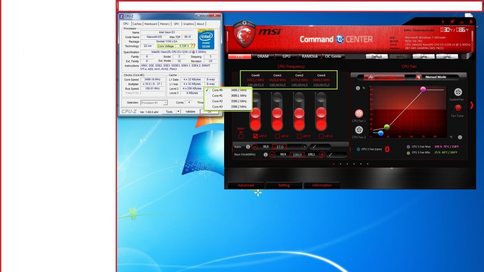Image resolution: width=484 pixels, height=272 pixels.
Task: Go to next page with right arrow
Action: tap(472, 105)
